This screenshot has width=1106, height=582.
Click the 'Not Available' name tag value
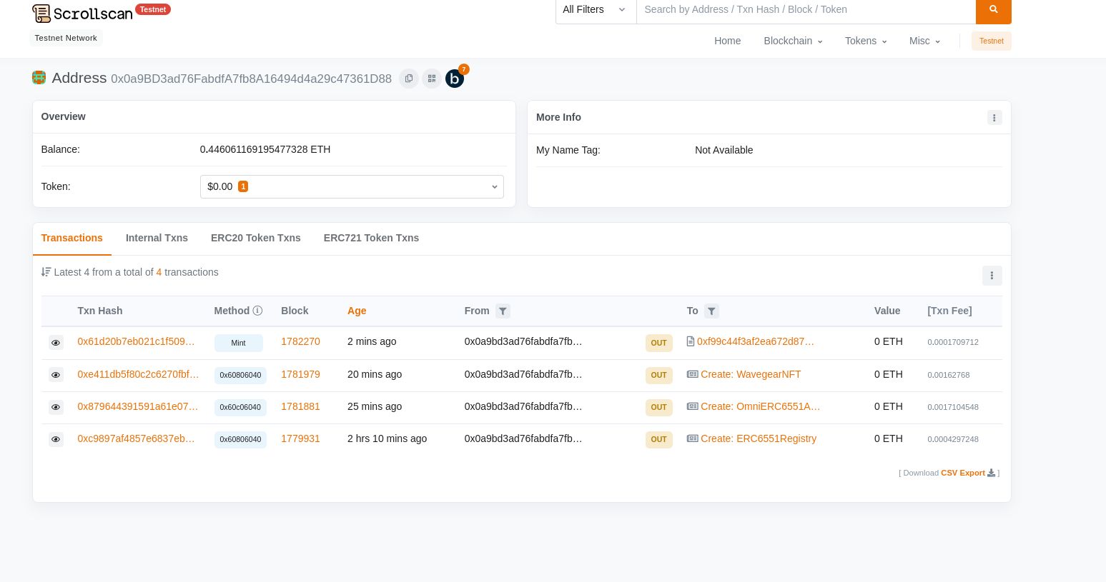[724, 150]
